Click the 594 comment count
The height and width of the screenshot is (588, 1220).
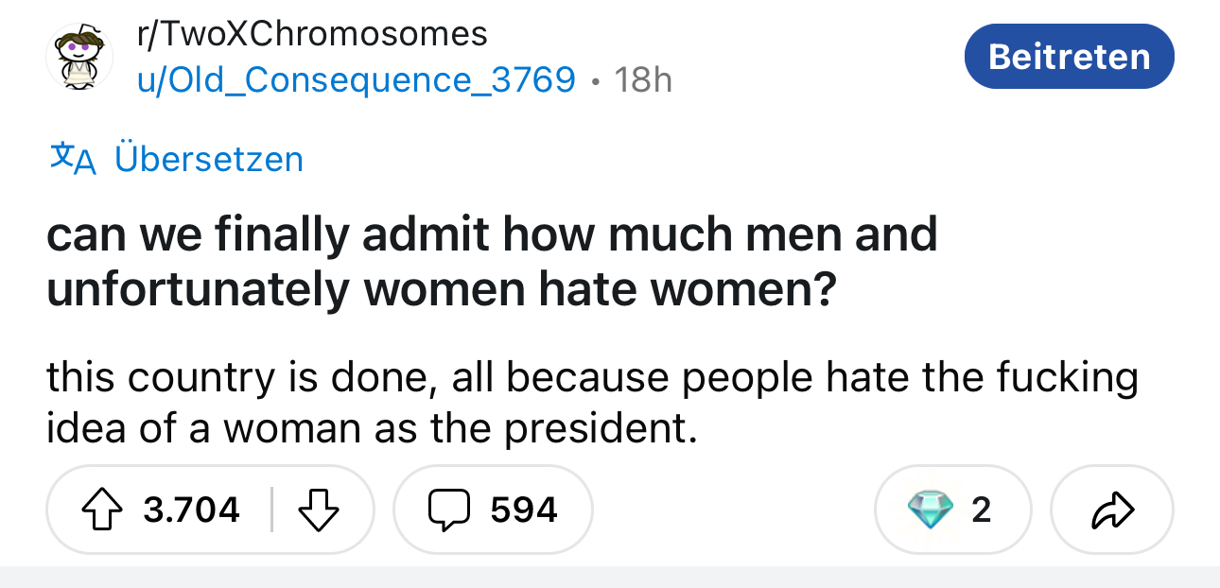[x=524, y=510]
